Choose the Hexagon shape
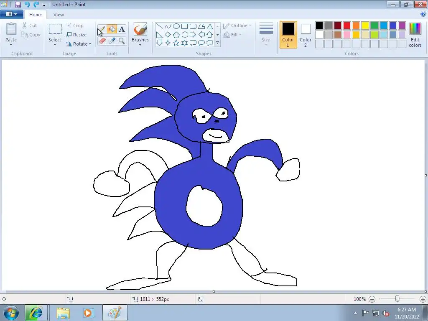This screenshot has height=321, width=428. pyautogui.click(x=184, y=35)
